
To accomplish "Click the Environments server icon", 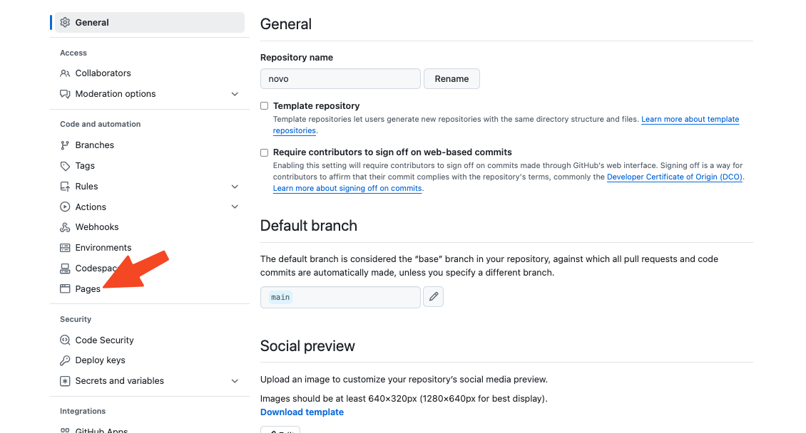I will point(65,248).
